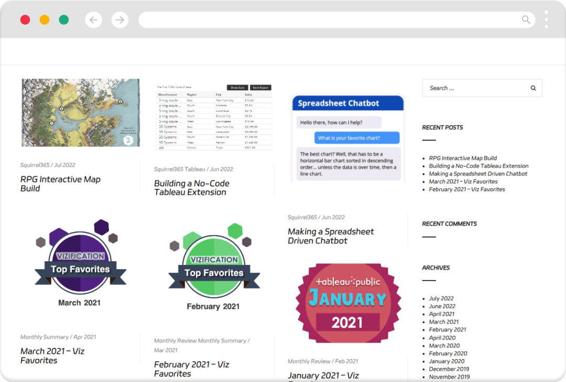Click the browser back arrow button
The height and width of the screenshot is (382, 566).
point(93,20)
